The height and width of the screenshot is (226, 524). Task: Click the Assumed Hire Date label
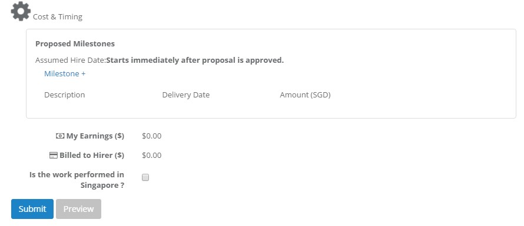[71, 60]
